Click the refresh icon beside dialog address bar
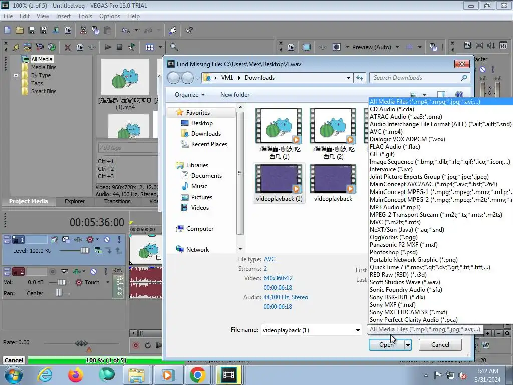 tap(360, 78)
